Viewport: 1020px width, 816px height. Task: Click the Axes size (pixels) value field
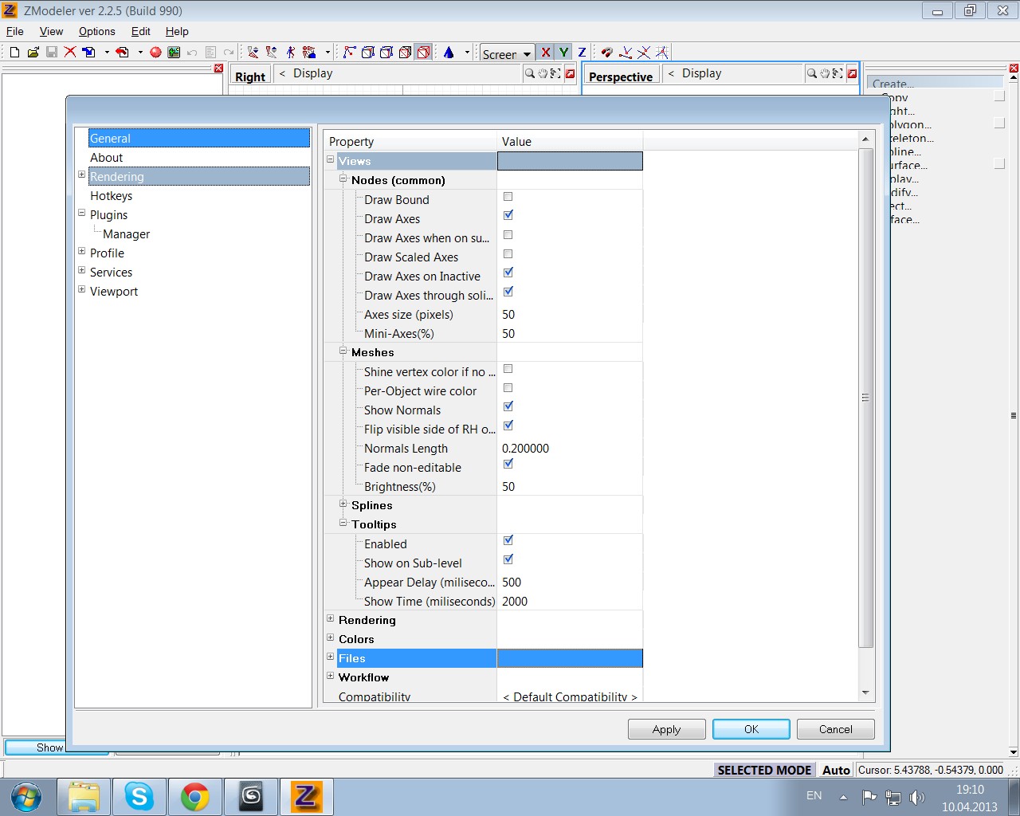tap(570, 315)
